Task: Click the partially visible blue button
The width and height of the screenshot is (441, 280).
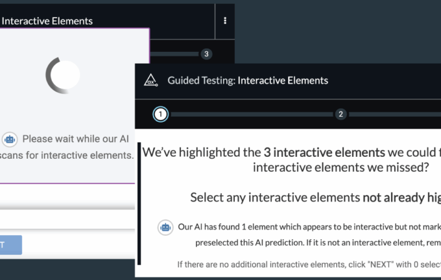Action: pos(11,245)
